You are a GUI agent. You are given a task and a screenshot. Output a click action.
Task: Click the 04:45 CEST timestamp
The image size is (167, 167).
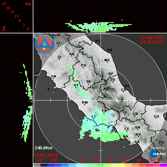[152, 42]
